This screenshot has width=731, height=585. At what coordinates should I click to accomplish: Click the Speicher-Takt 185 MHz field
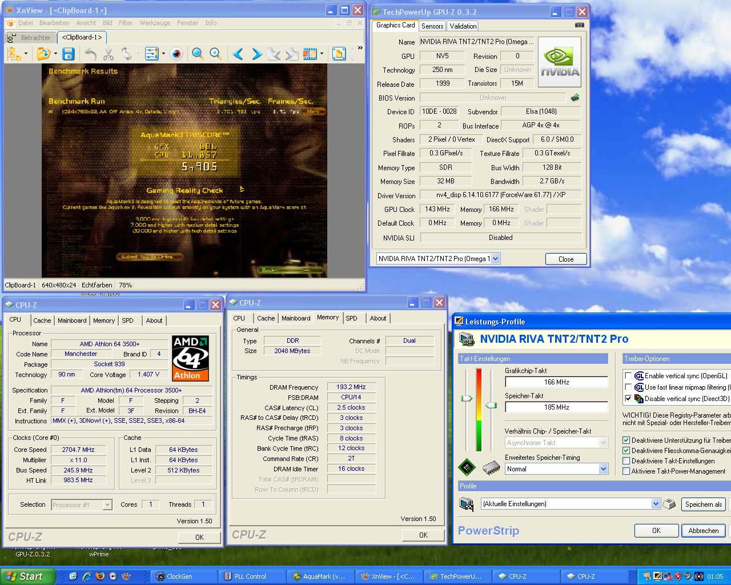click(x=556, y=407)
